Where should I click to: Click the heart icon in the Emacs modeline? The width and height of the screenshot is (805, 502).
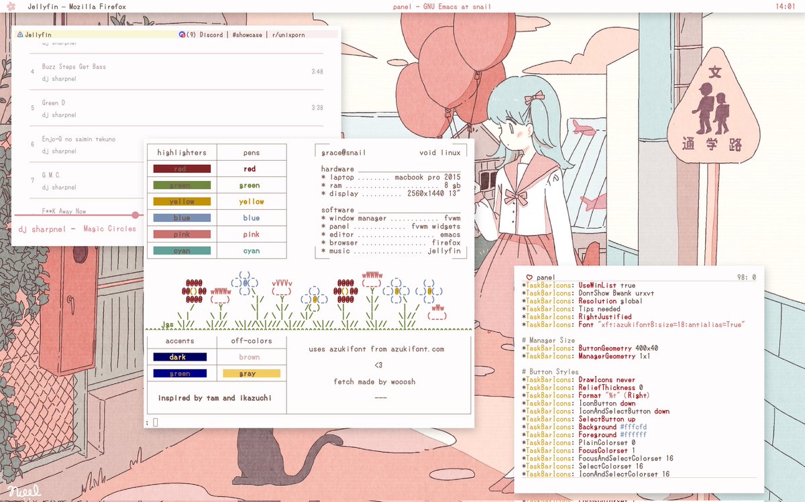point(529,277)
